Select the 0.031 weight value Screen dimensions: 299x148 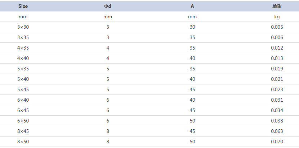click(x=277, y=100)
